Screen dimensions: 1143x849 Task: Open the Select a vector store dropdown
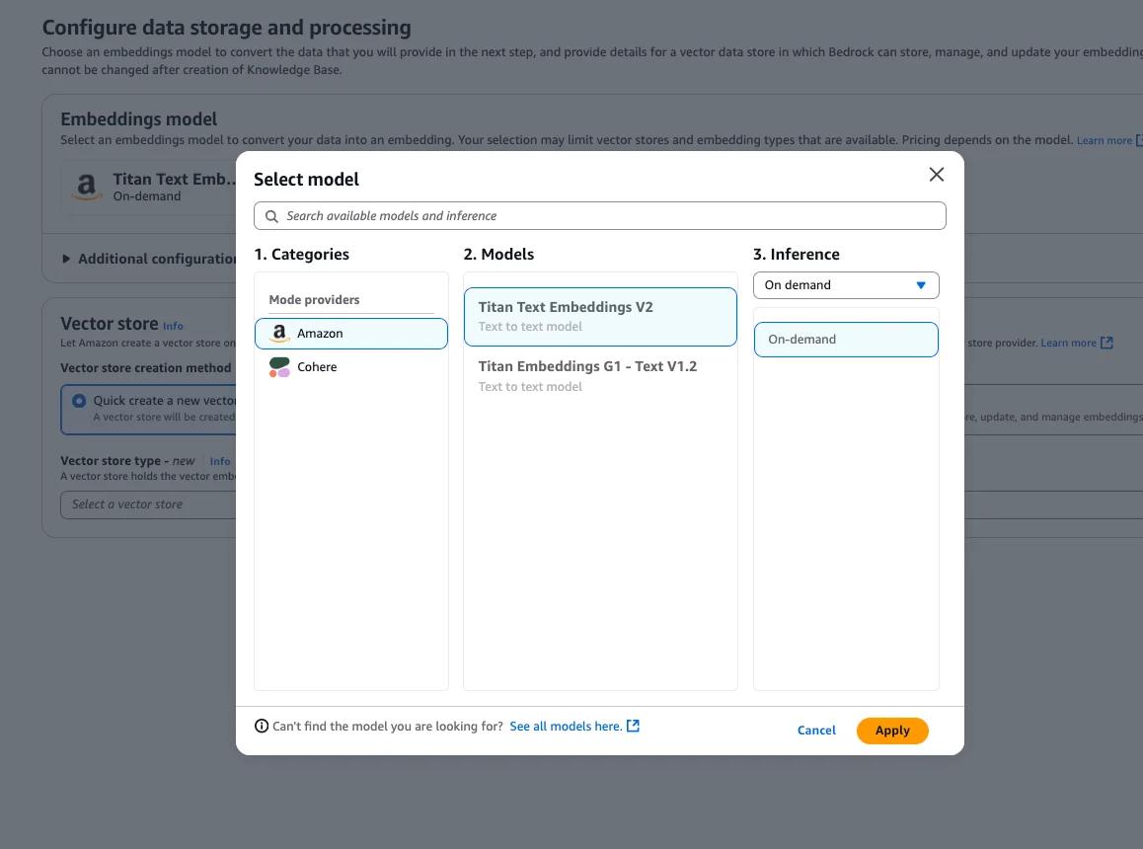point(148,504)
